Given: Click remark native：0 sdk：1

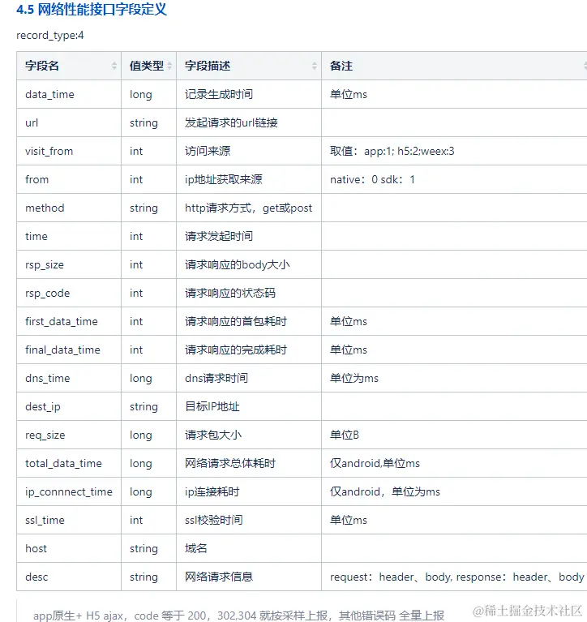Looking at the screenshot, I should 372,179.
